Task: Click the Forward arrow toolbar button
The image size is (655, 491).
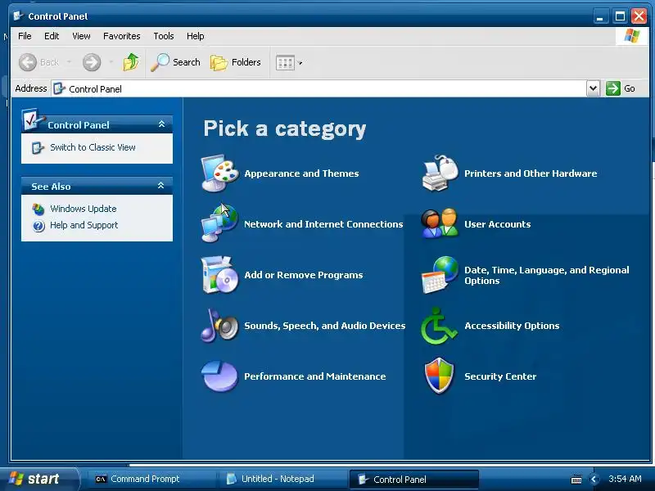Action: (92, 62)
